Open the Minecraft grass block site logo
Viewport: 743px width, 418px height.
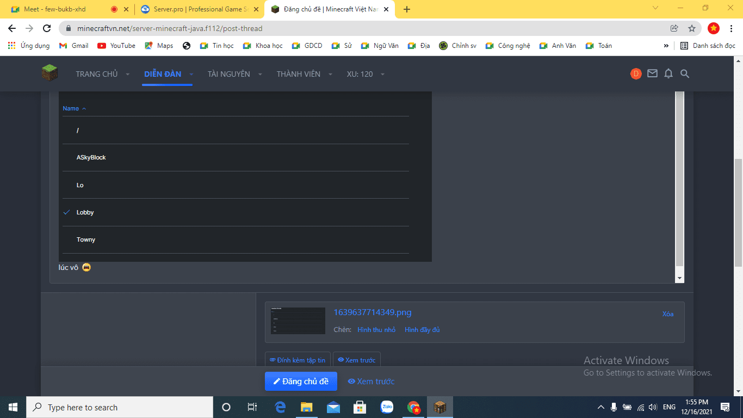[49, 73]
